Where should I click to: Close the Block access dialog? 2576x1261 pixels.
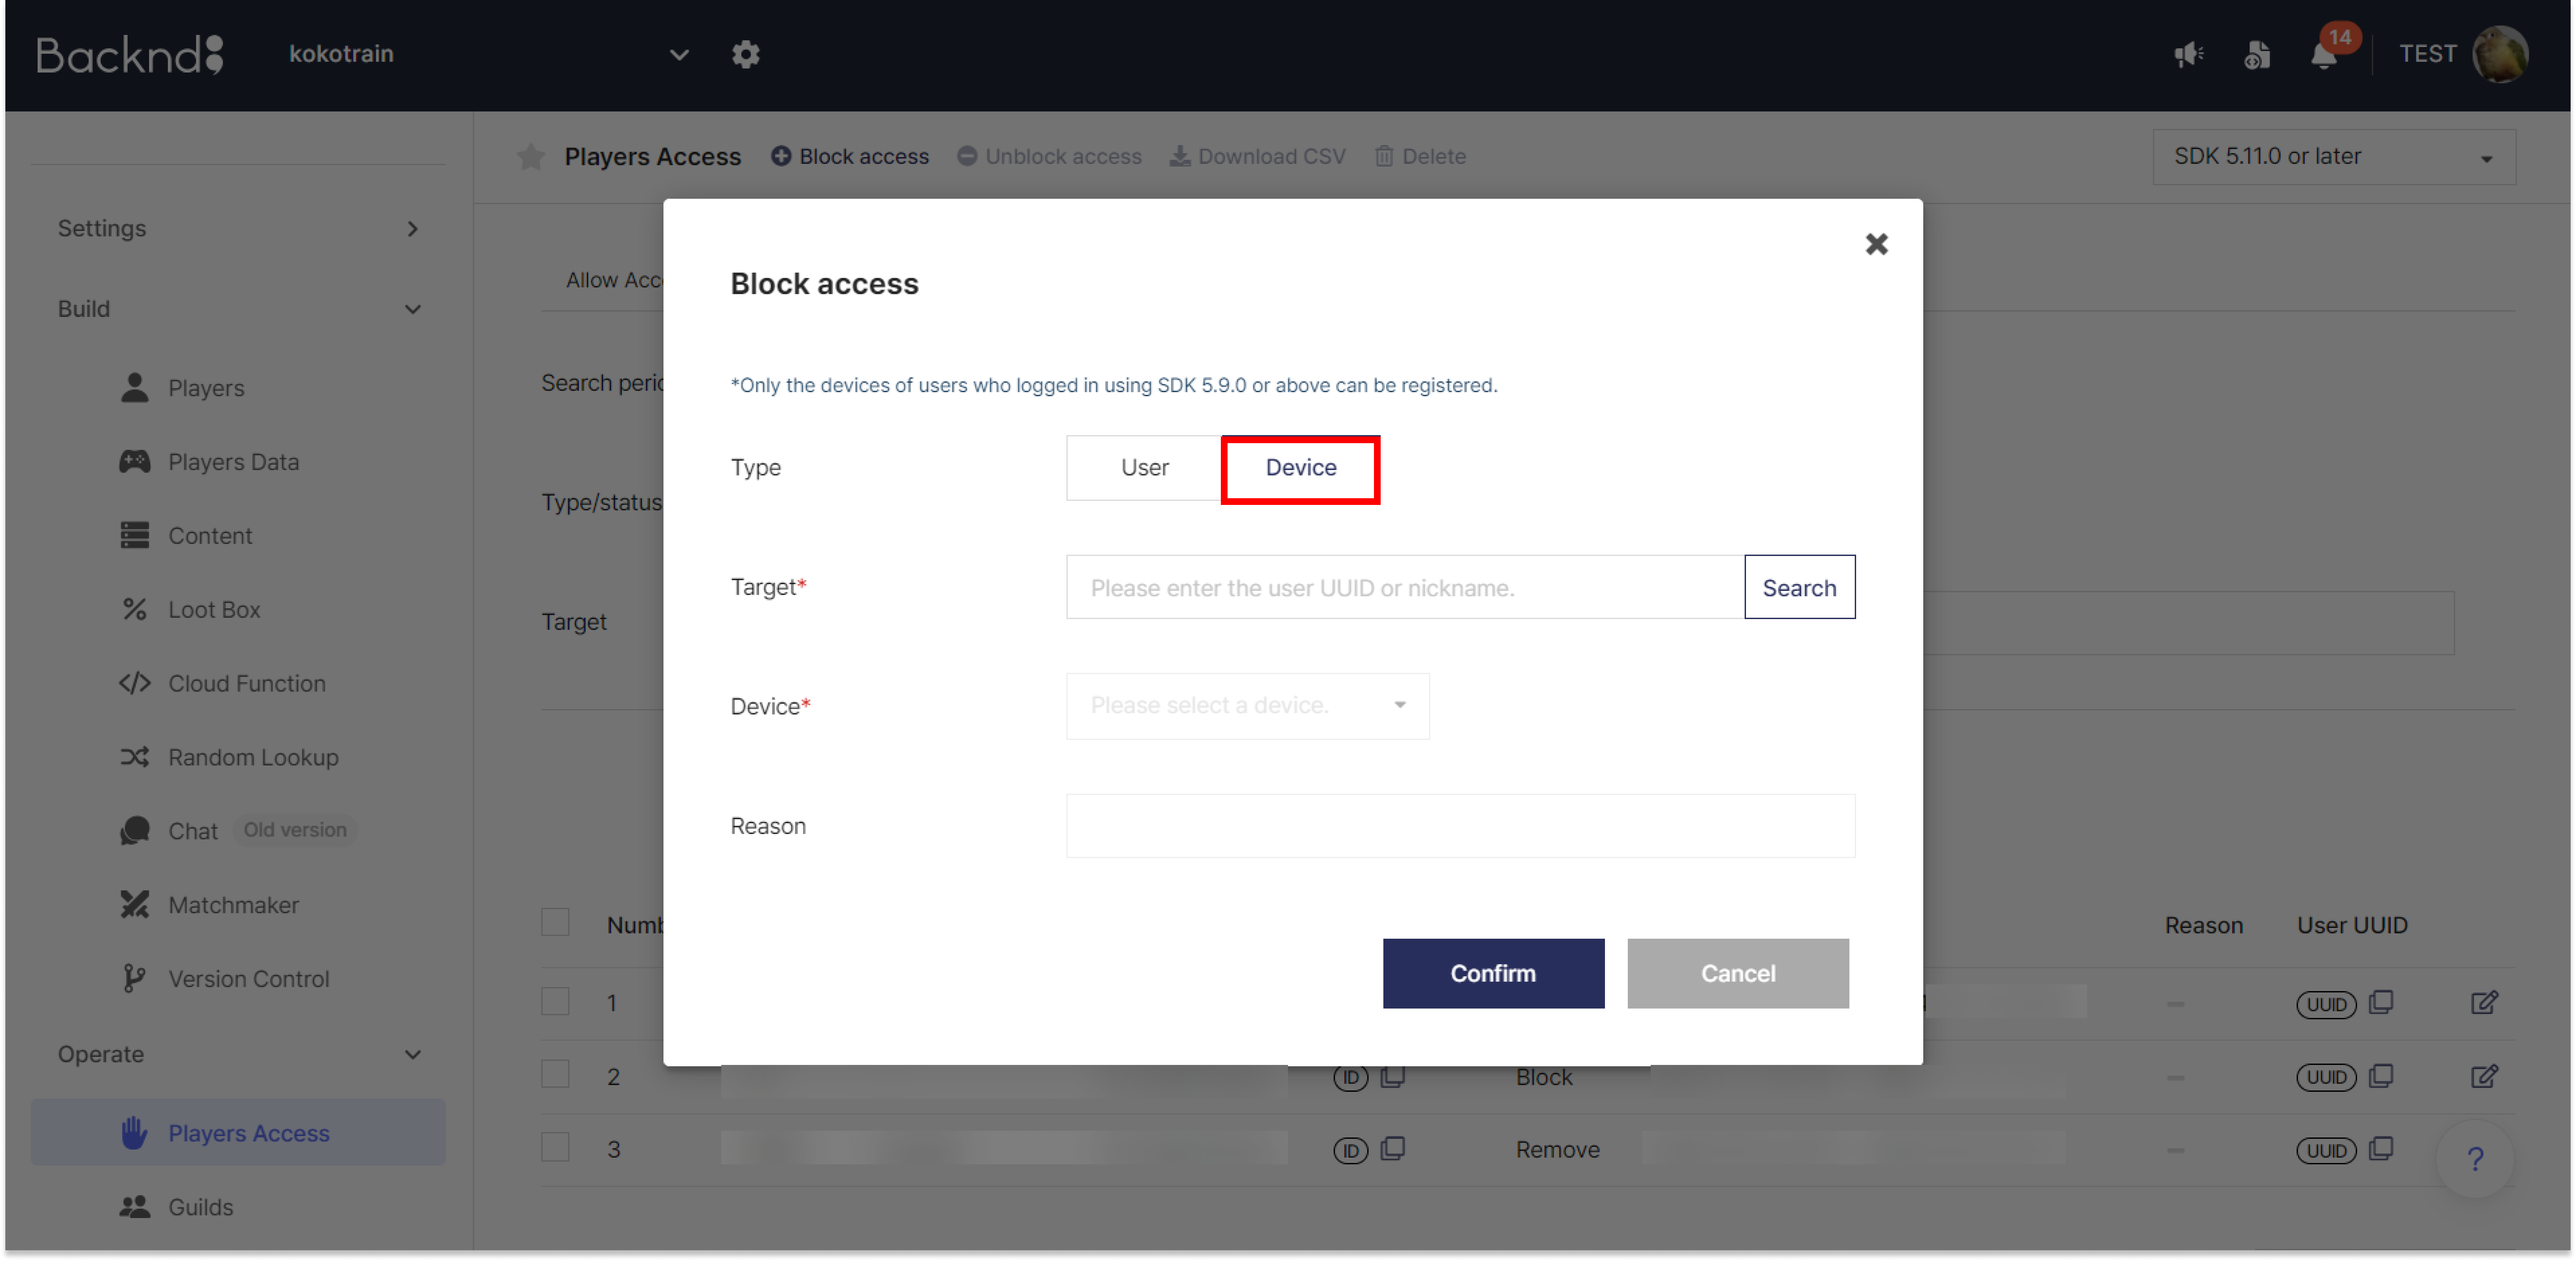coord(1876,244)
